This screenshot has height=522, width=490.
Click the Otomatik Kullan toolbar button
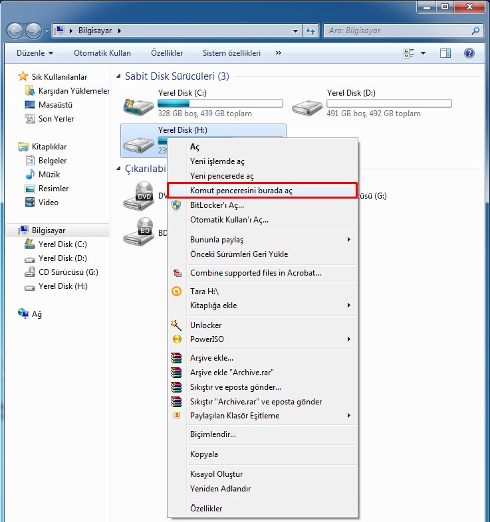coord(102,53)
